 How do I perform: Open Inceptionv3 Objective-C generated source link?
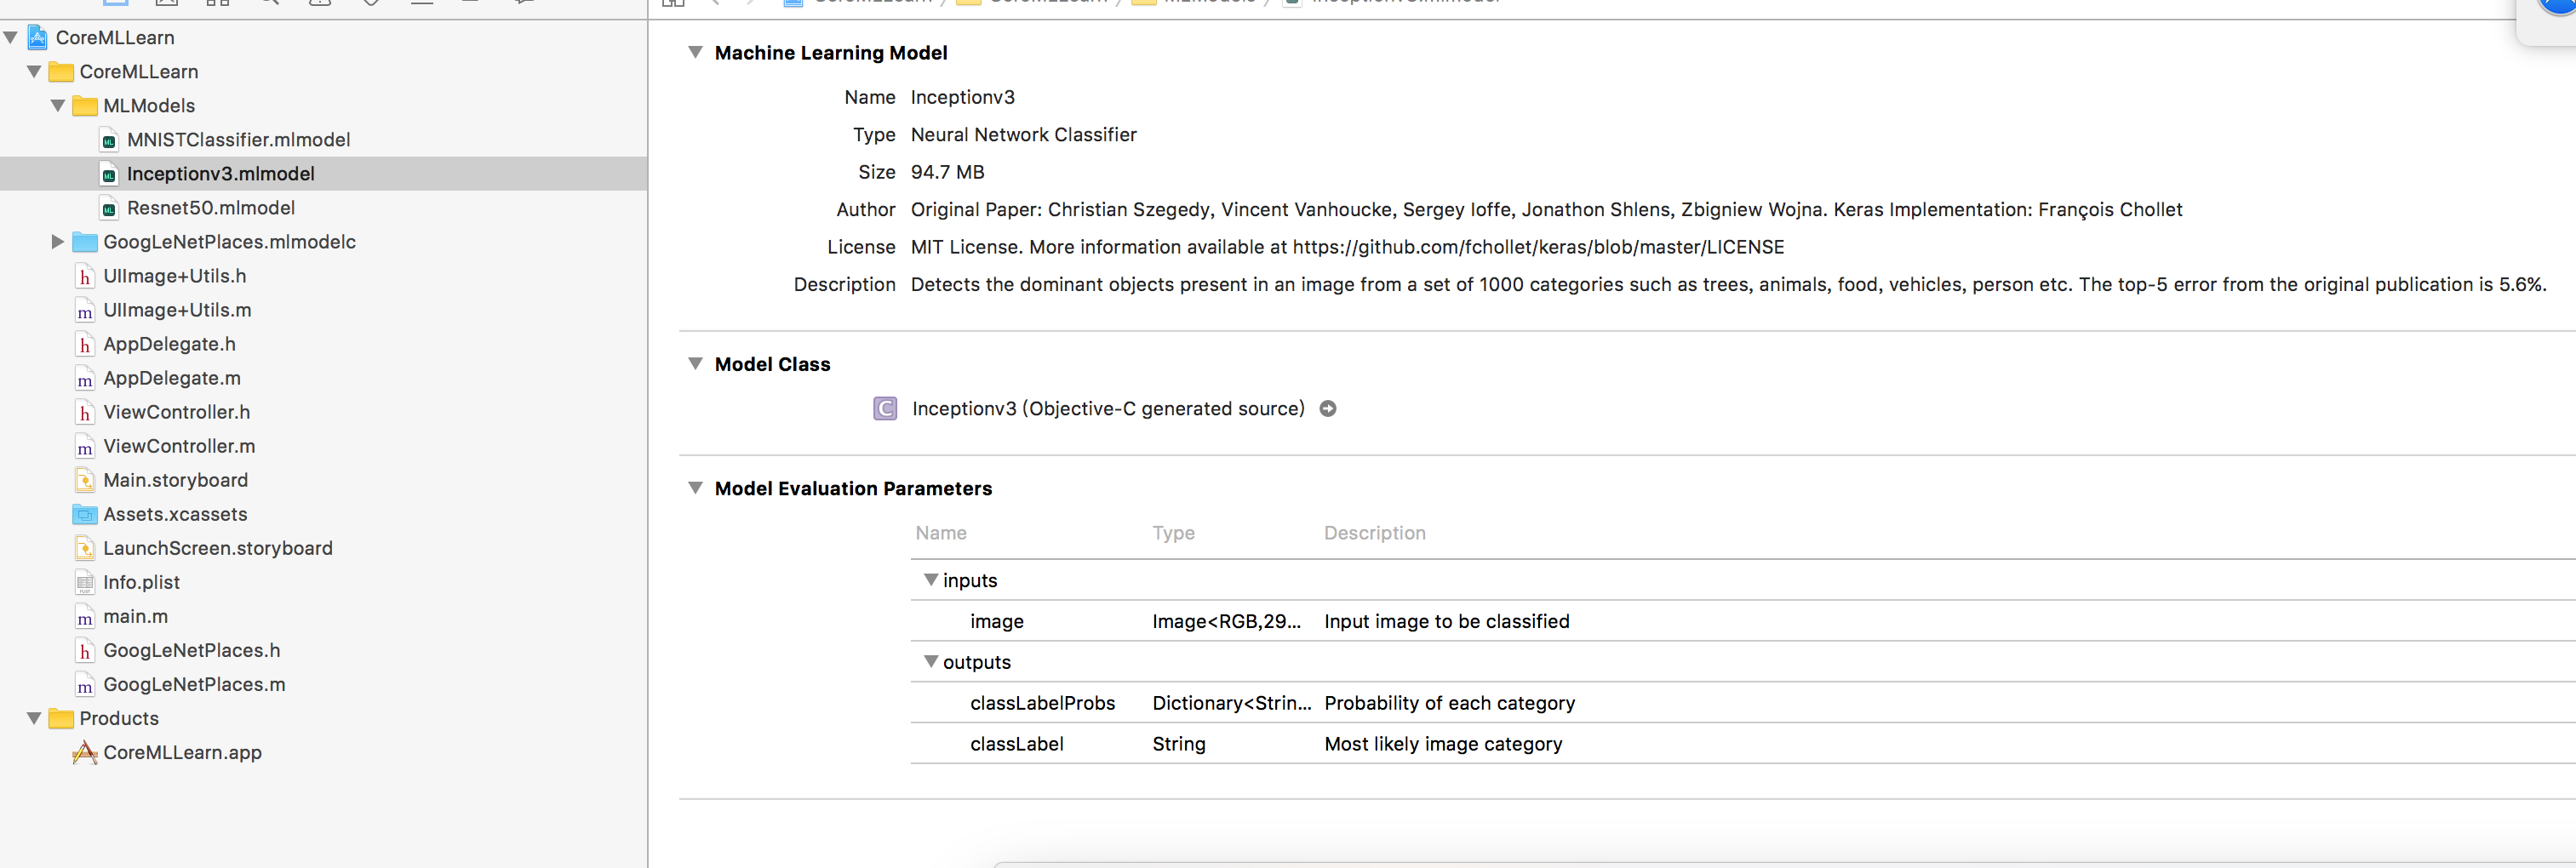(x=1108, y=409)
